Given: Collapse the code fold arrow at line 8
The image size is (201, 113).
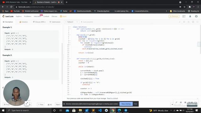Looking at the screenshot, I should pos(70,41).
